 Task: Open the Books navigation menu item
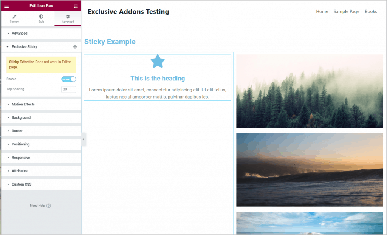pyautogui.click(x=371, y=11)
